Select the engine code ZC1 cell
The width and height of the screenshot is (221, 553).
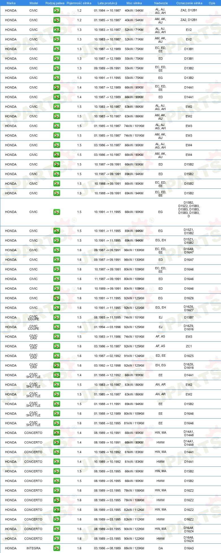pyautogui.click(x=189, y=346)
